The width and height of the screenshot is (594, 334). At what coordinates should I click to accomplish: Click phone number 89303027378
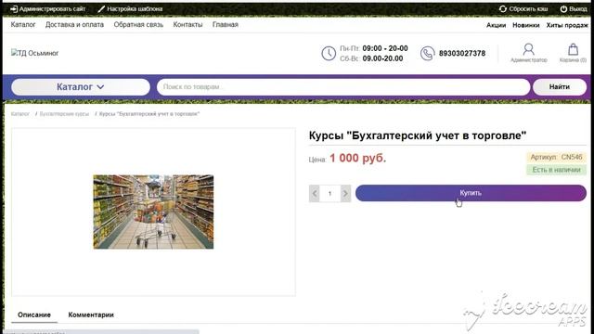(x=462, y=54)
